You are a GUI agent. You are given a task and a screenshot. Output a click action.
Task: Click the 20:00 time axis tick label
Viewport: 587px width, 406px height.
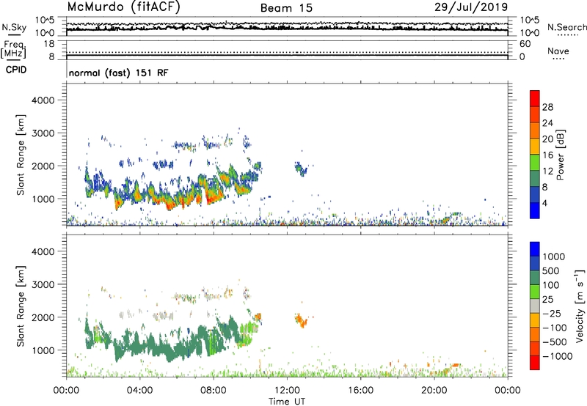point(434,391)
